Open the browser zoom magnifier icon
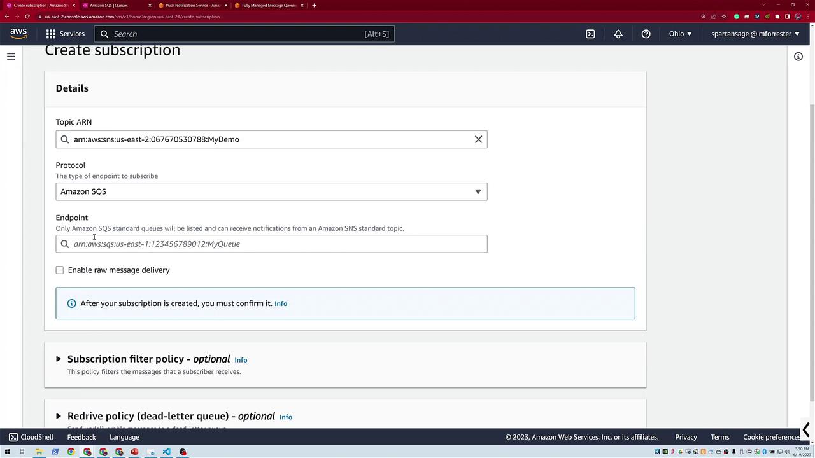 click(704, 17)
